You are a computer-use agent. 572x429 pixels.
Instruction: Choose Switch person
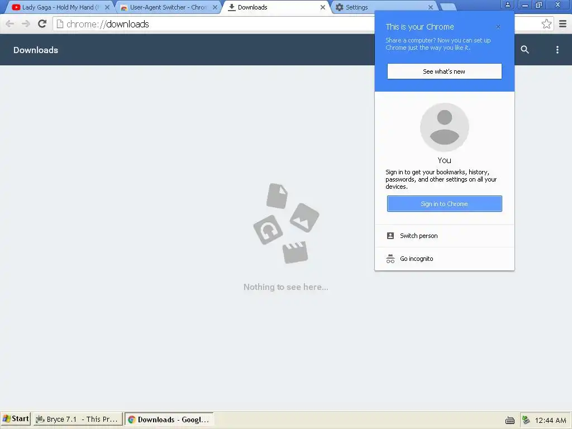click(444, 236)
